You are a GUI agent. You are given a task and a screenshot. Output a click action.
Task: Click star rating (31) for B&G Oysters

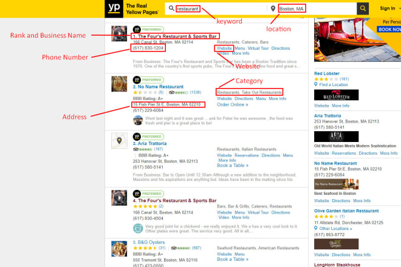[x=149, y=248]
